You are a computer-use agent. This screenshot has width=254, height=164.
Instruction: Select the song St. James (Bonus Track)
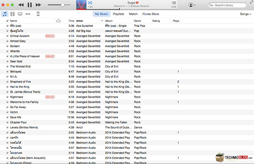pos(25,92)
